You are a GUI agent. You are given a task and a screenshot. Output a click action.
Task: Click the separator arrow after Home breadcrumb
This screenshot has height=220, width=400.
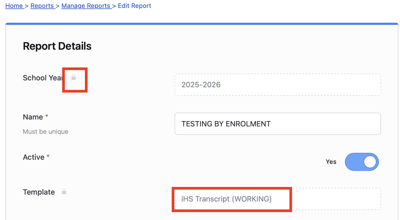pyautogui.click(x=27, y=6)
